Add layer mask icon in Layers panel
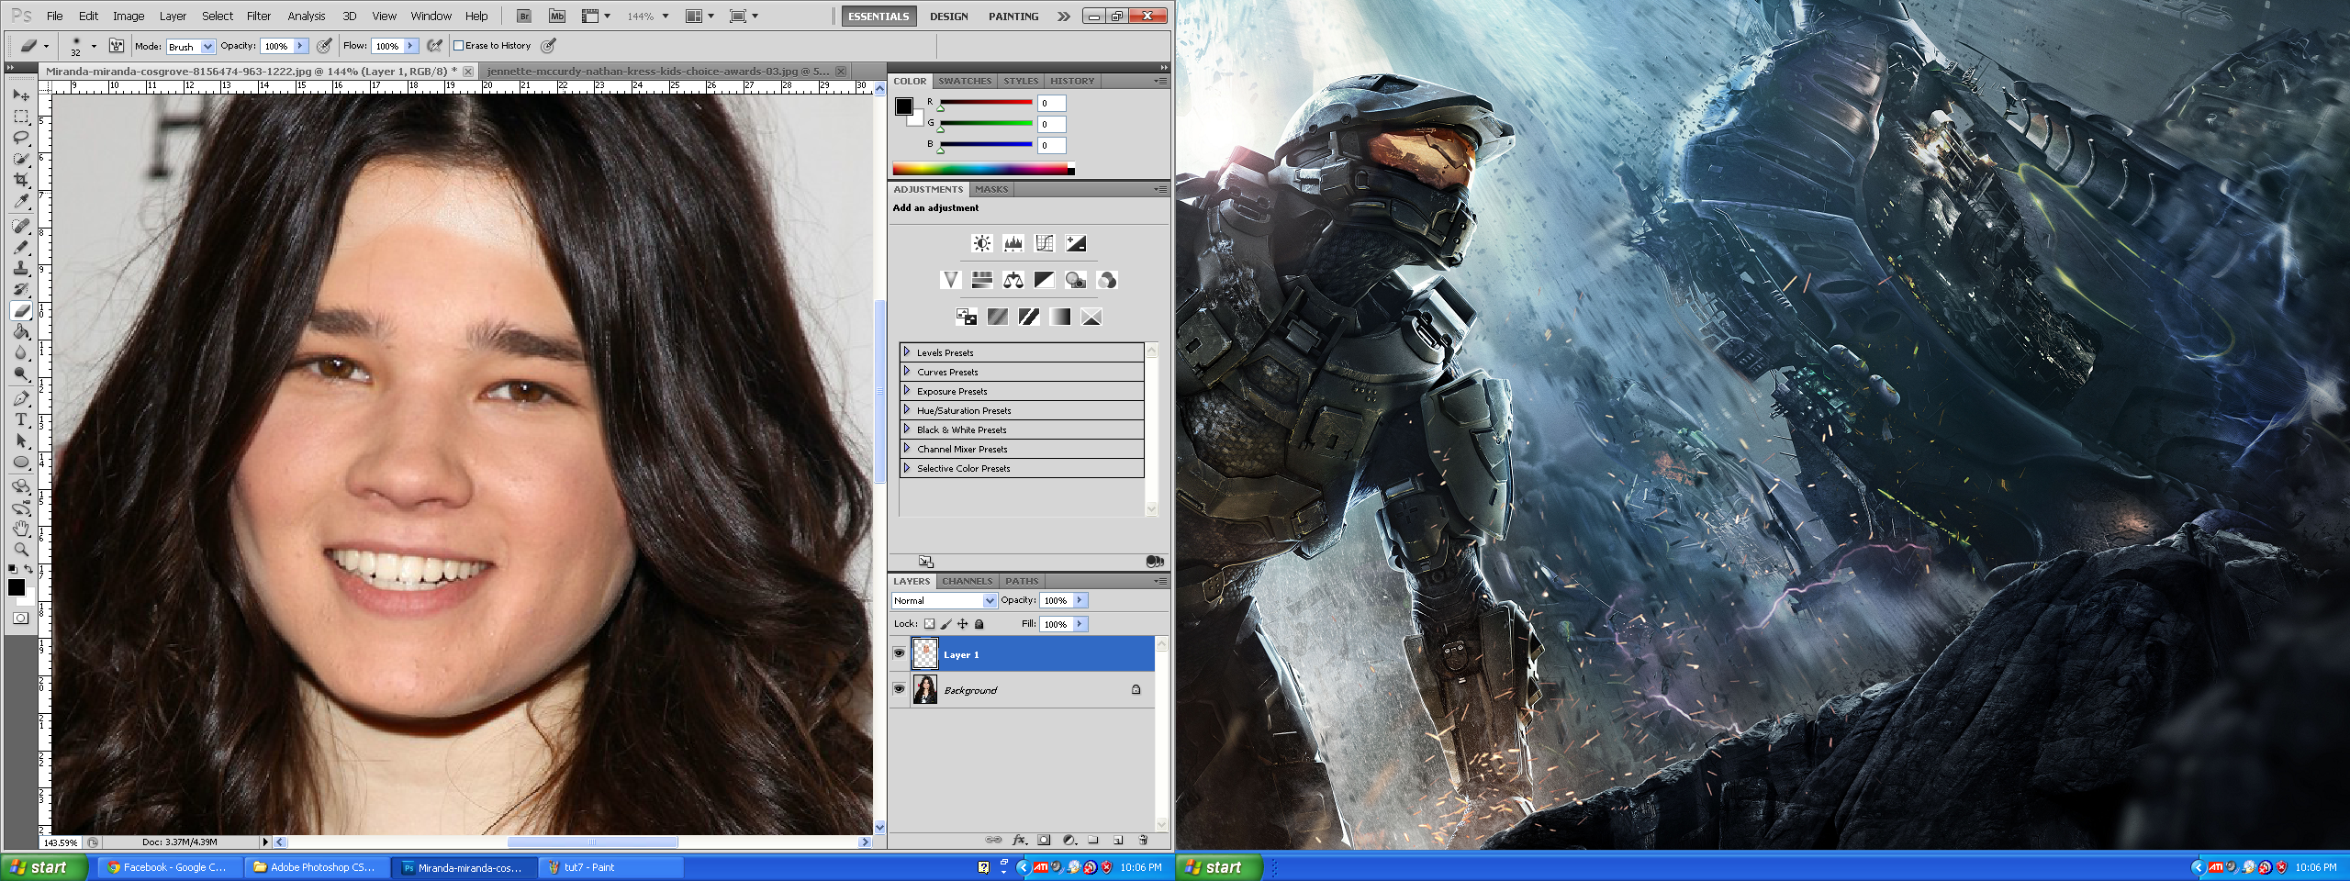This screenshot has height=881, width=2350. [x=1044, y=840]
